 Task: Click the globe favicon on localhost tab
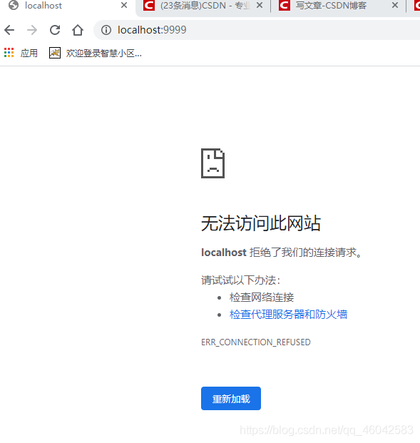coord(14,6)
